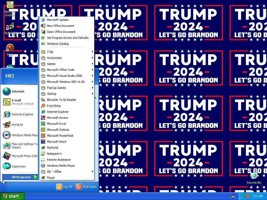Launch BitLocker To Go Reader icon

43,100
